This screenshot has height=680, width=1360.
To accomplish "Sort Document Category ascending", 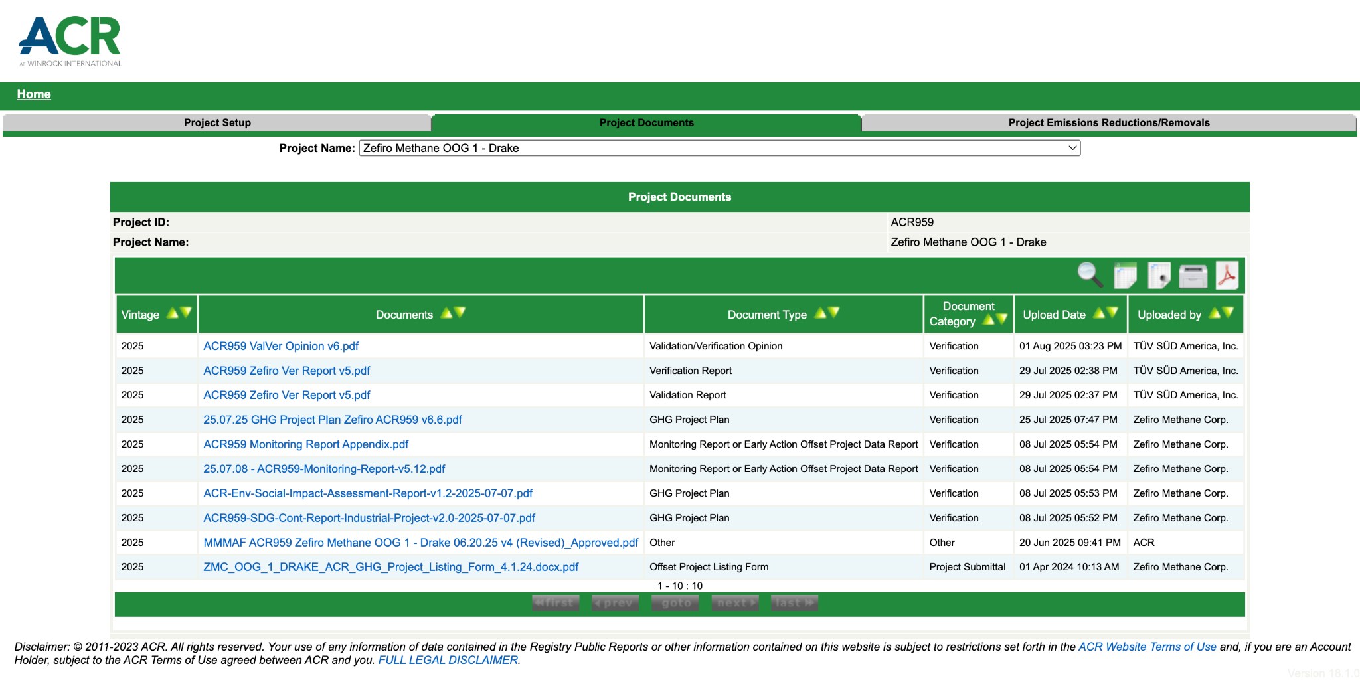I will [989, 319].
